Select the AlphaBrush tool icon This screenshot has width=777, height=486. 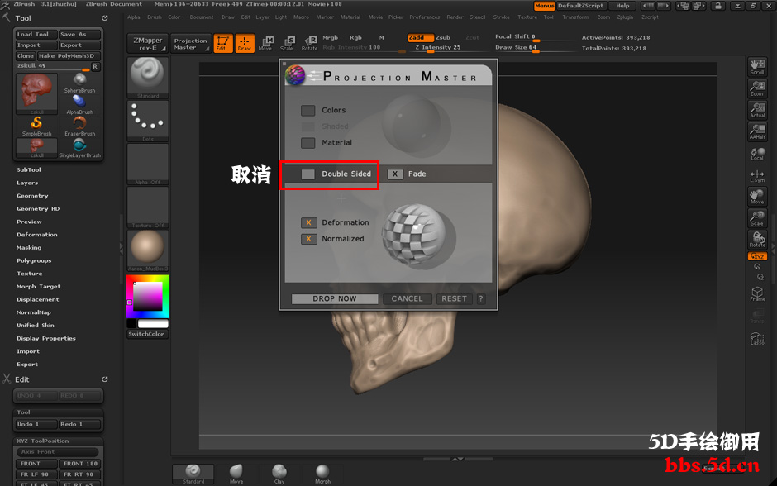[x=79, y=102]
